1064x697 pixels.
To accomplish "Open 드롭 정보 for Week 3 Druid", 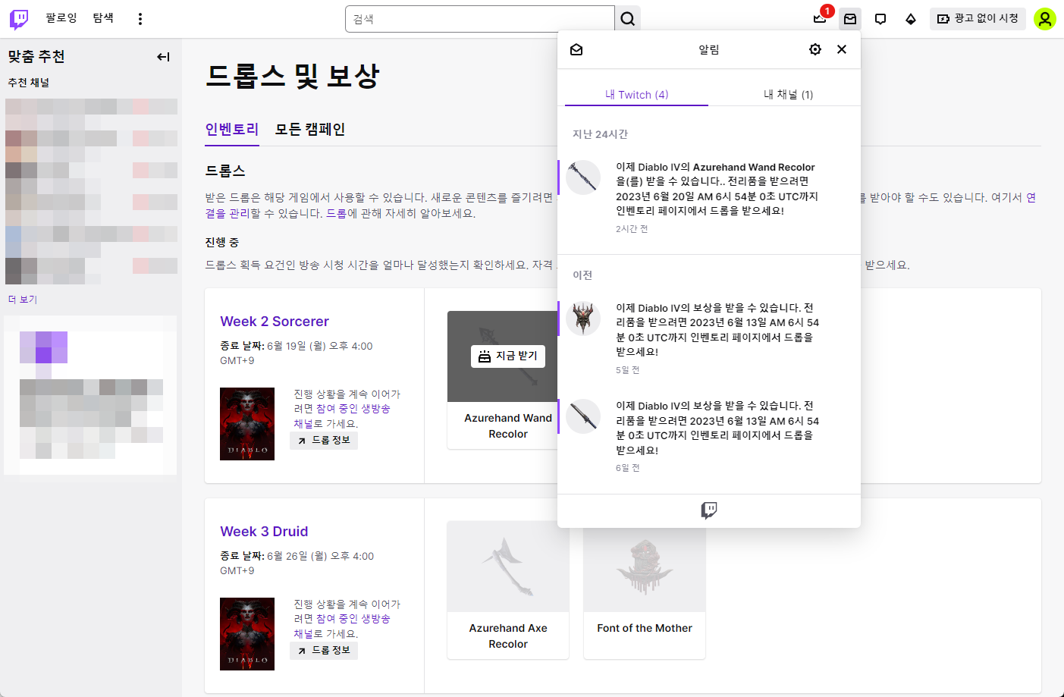I will (x=324, y=650).
